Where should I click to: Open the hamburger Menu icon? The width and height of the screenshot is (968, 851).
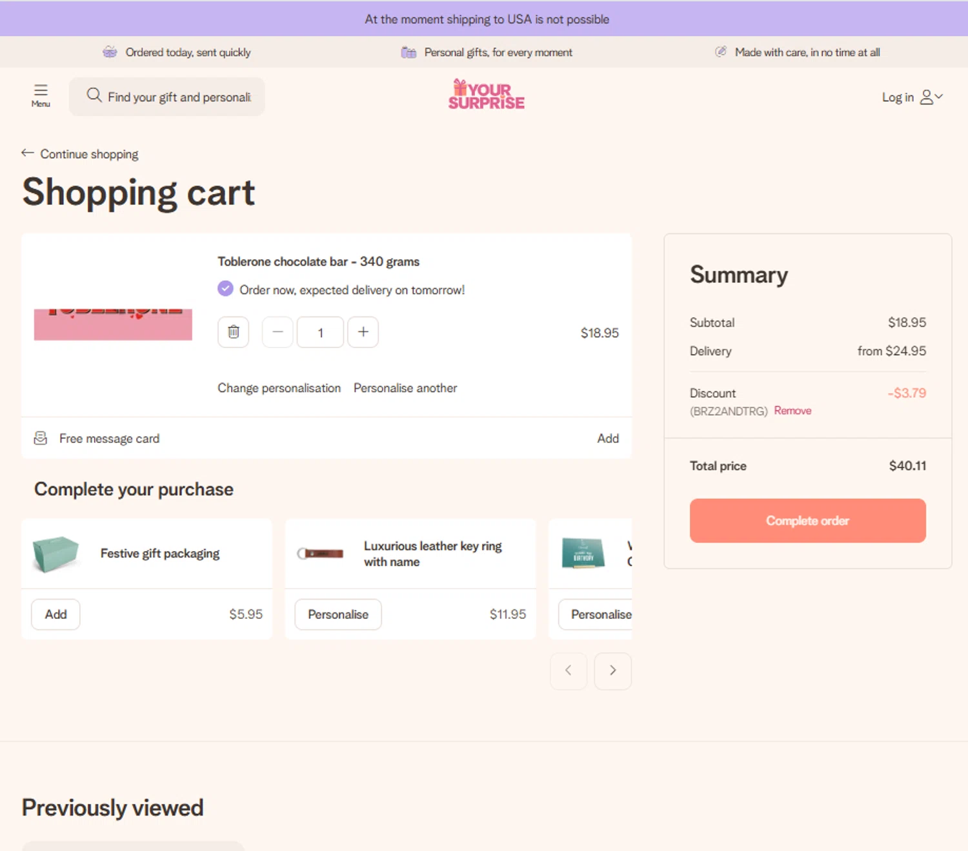(x=41, y=96)
